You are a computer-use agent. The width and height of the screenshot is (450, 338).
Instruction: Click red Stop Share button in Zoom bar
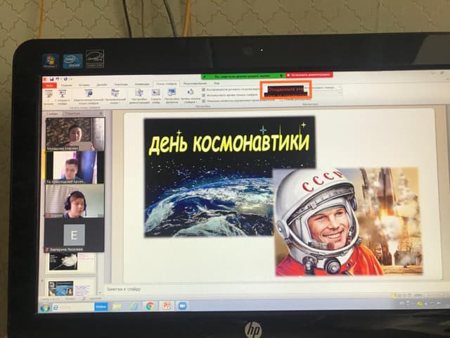click(x=309, y=75)
